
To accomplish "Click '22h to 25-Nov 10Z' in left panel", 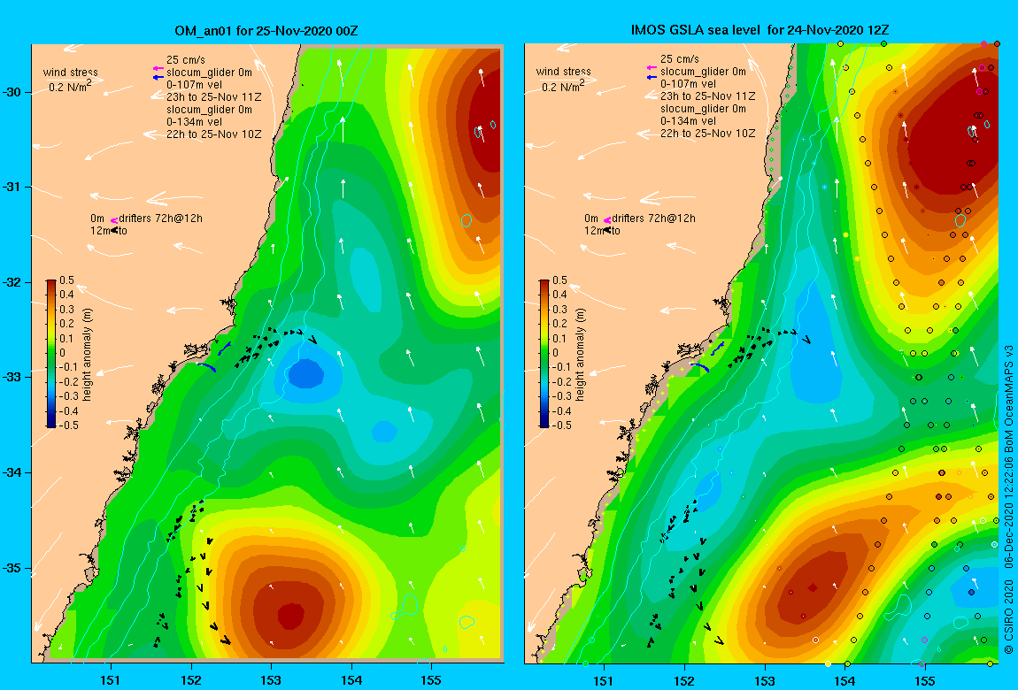I will (213, 134).
